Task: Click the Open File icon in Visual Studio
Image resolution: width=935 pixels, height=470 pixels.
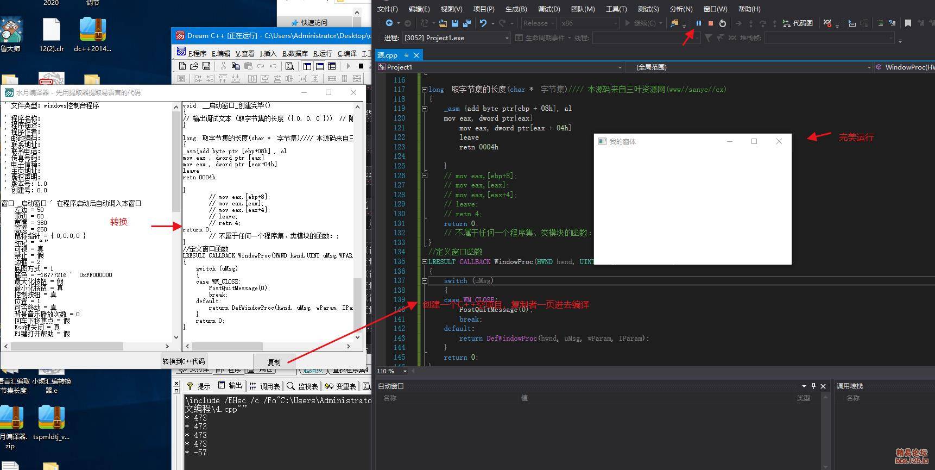Action: pos(443,23)
